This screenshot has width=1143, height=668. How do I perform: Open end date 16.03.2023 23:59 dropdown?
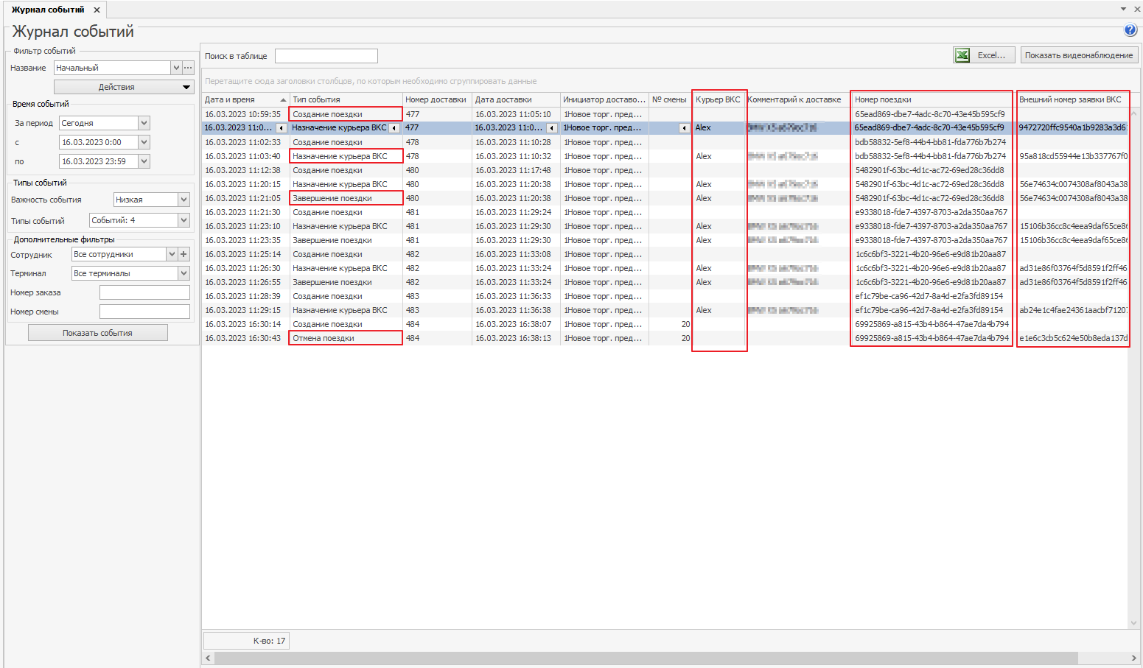pos(144,161)
